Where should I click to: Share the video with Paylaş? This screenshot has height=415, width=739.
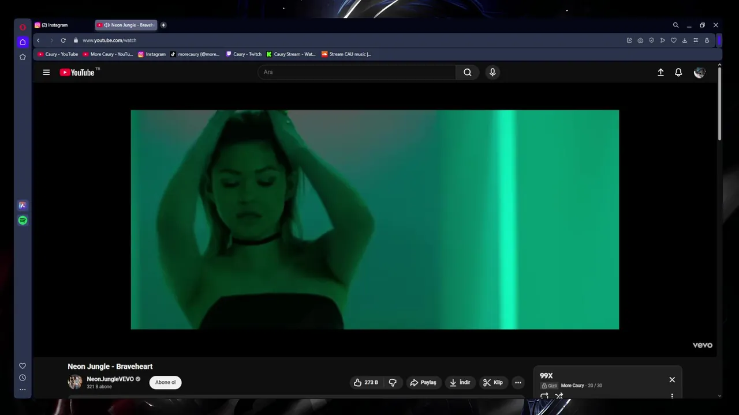pos(423,382)
